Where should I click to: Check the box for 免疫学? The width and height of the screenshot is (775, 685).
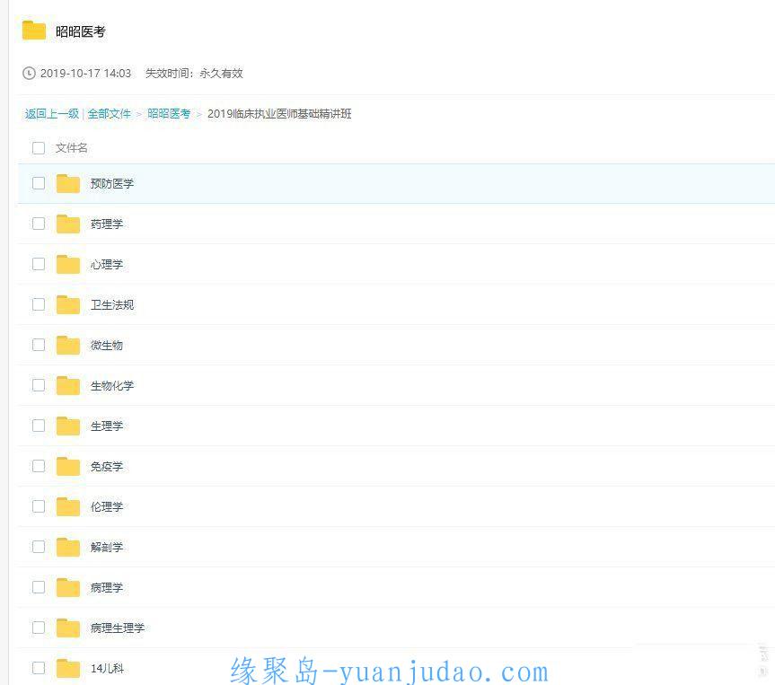pos(38,466)
